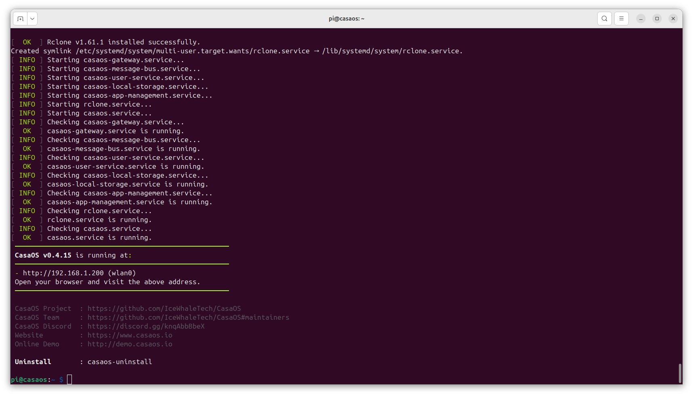Click the bold 'Uninstall' label

pyautogui.click(x=33, y=362)
